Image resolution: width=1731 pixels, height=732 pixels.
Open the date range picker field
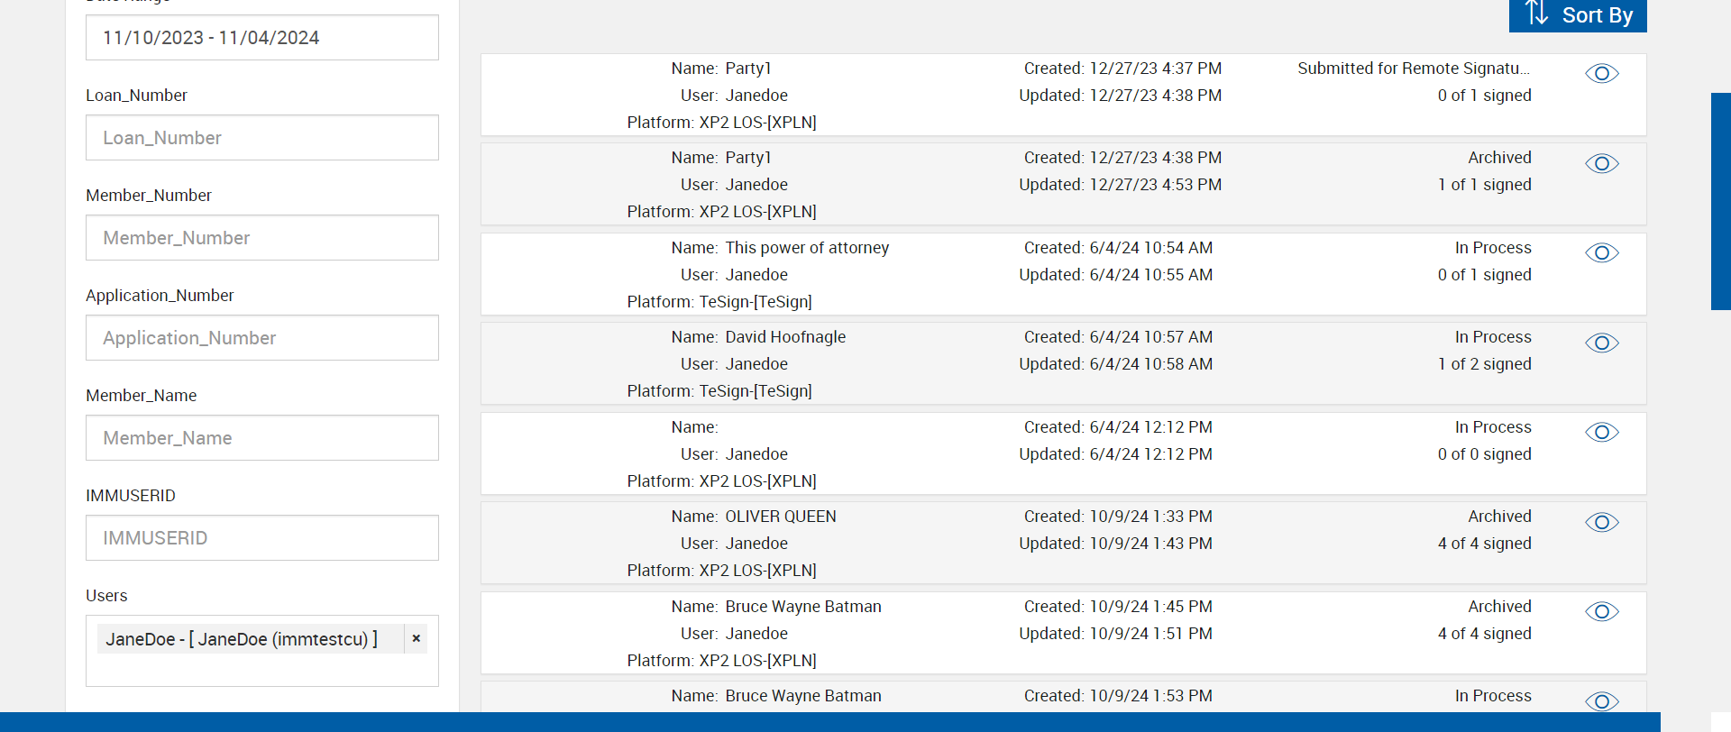click(261, 38)
